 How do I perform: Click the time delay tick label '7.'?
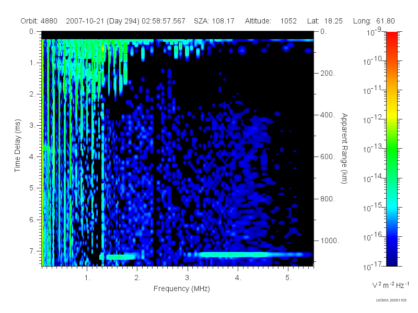coord(32,251)
